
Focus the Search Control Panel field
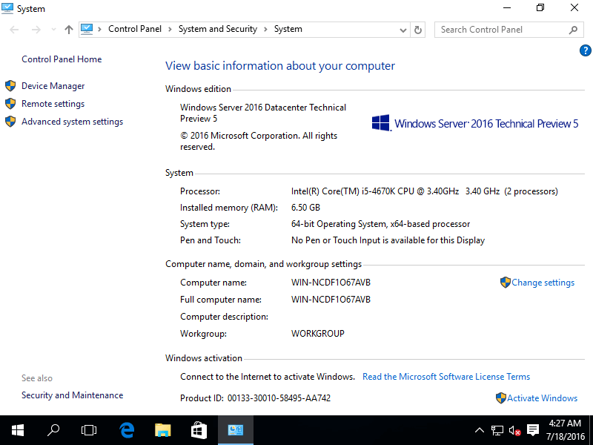[503, 30]
